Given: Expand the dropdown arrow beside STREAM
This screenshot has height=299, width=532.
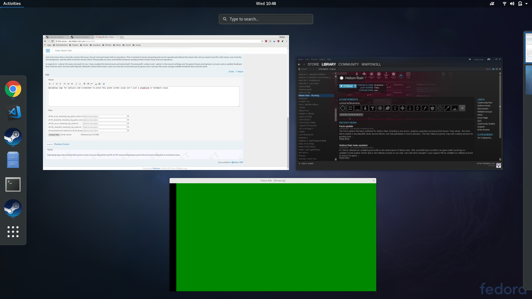Looking at the screenshot, I should coord(355,86).
